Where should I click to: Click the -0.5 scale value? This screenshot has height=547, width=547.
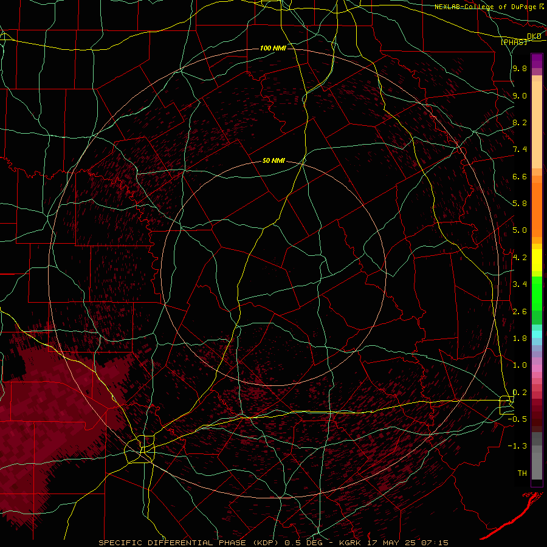(517, 419)
